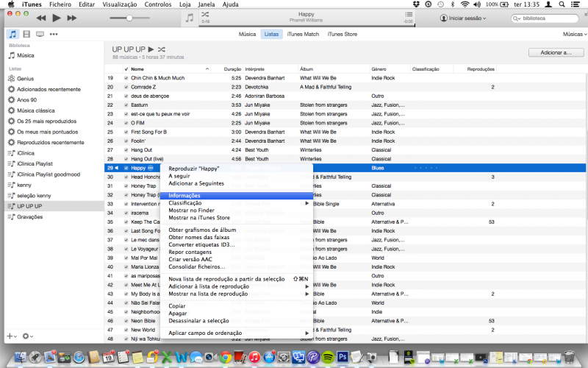Switch to the Música tab
Viewport: 588px width, 368px height.
click(247, 34)
